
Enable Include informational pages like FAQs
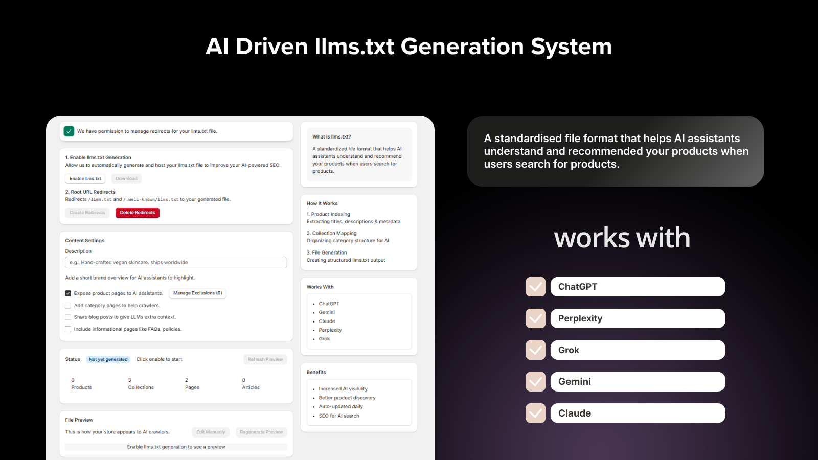pyautogui.click(x=68, y=329)
